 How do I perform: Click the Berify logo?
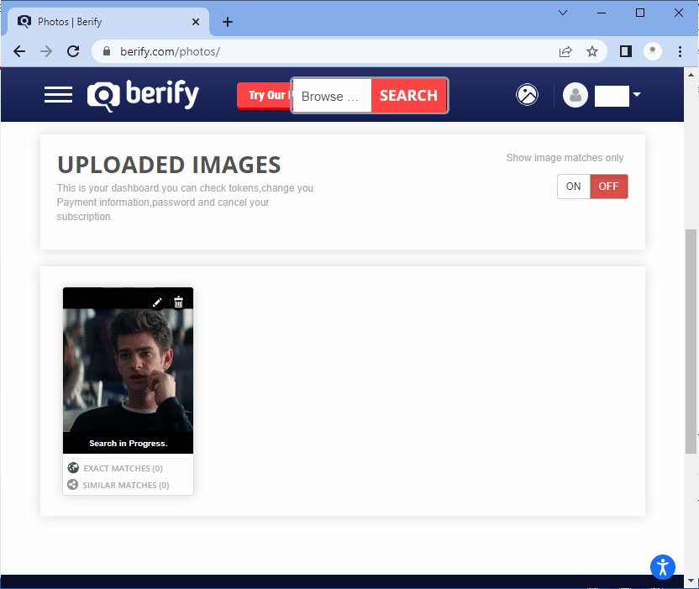[144, 95]
